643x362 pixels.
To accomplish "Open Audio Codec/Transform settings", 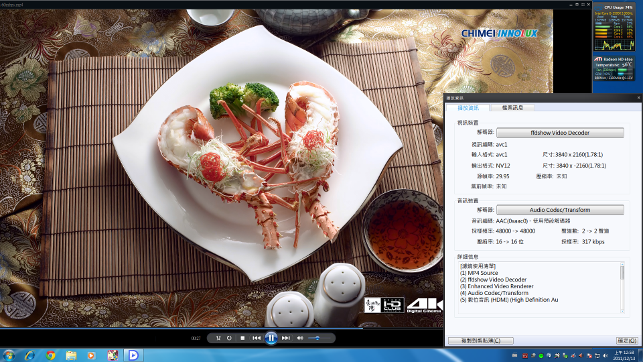I will [x=560, y=210].
